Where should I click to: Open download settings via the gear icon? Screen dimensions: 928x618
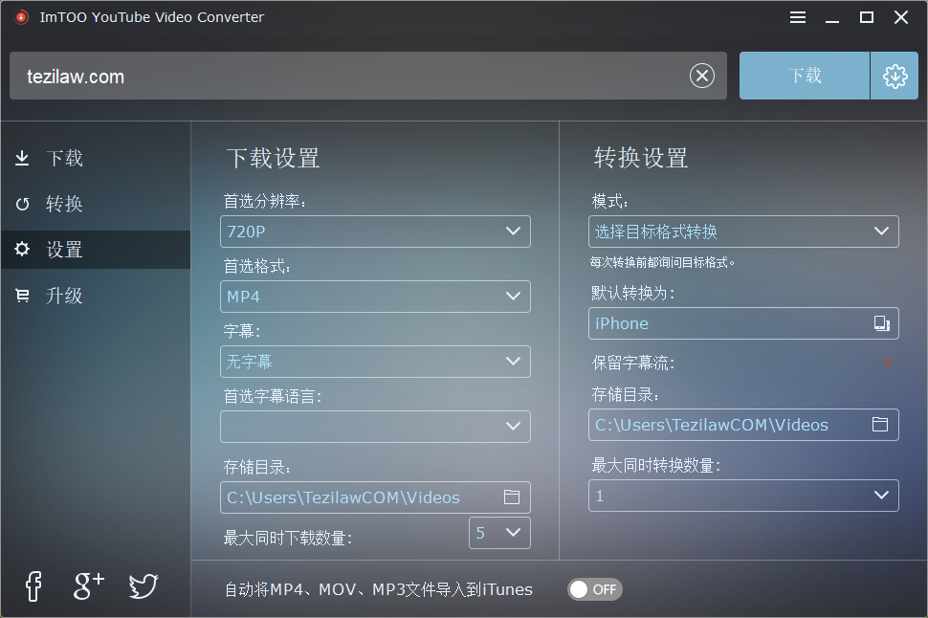click(x=895, y=77)
